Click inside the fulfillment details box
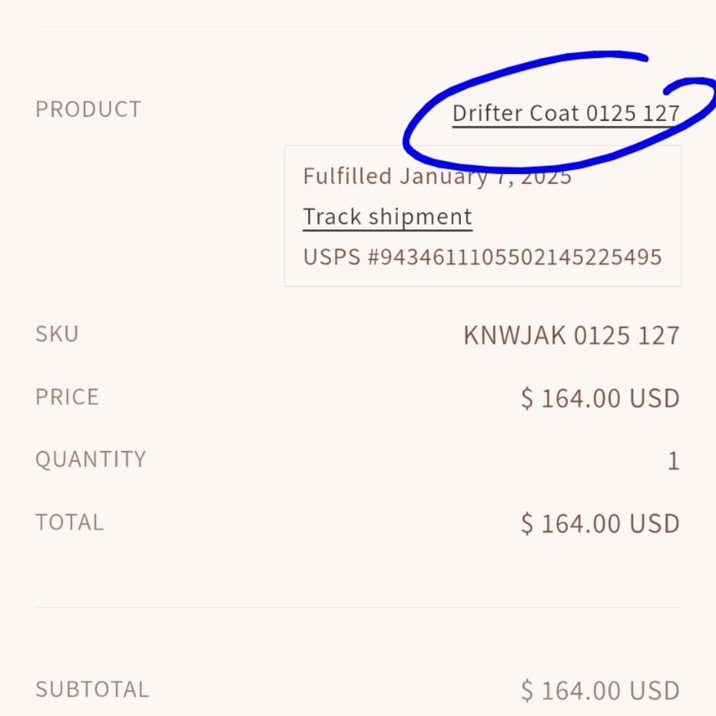716x716 pixels. click(x=483, y=216)
